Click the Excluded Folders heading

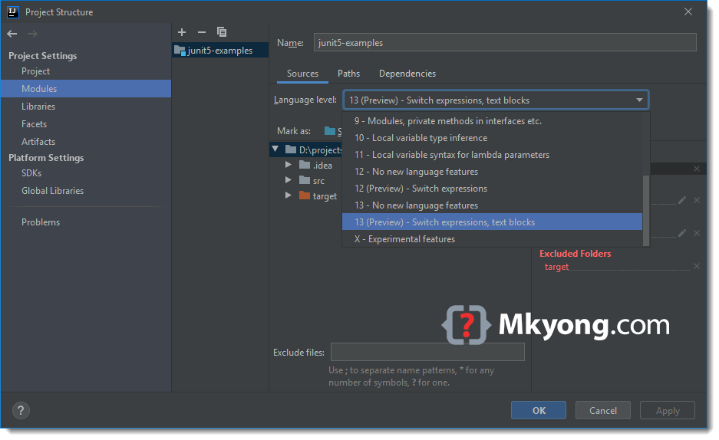coord(575,254)
